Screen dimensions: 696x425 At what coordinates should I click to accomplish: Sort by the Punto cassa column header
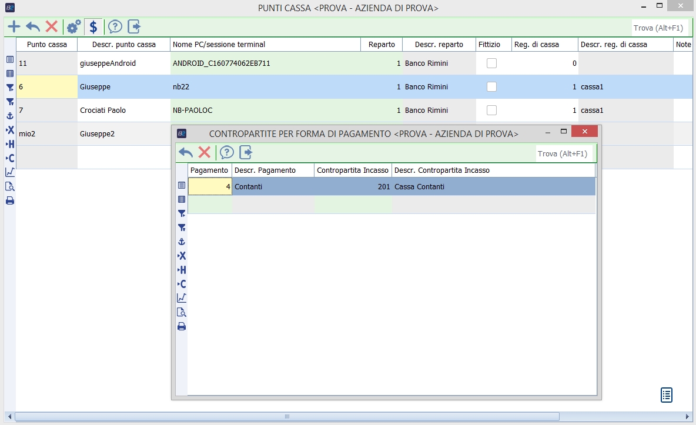(x=46, y=45)
